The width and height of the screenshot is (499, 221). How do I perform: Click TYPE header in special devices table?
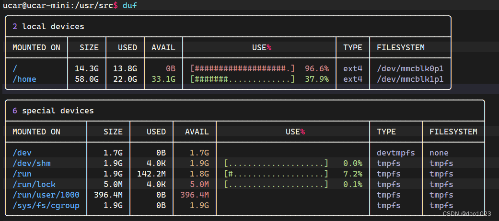tap(386, 132)
